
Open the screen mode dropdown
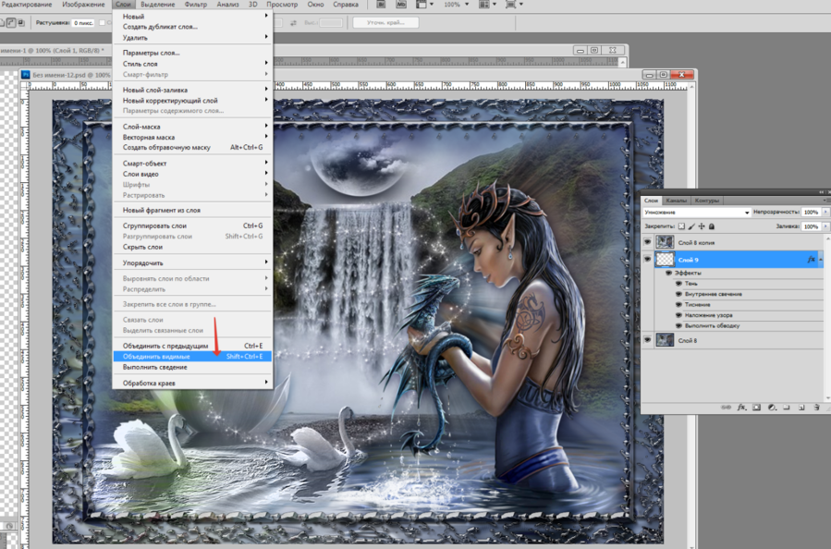tap(514, 5)
